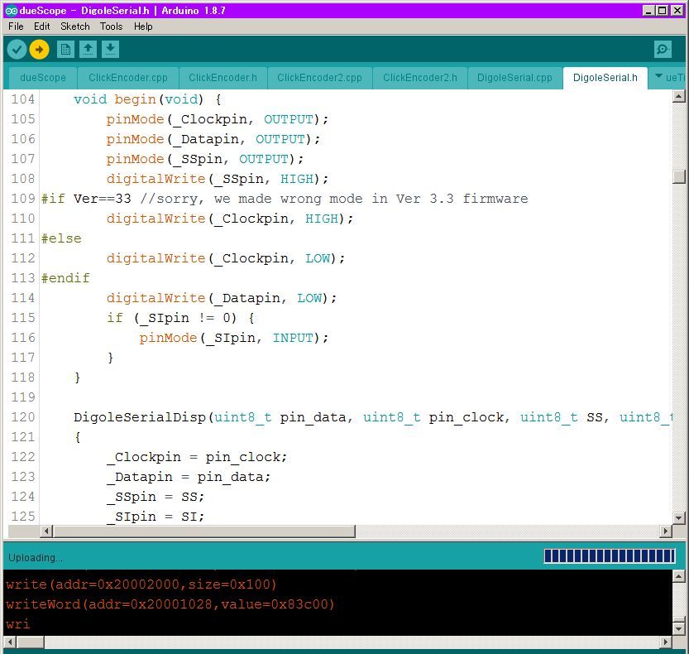Click the '_Clockpin = pin_clock;' line
This screenshot has width=689, height=654.
tap(196, 457)
